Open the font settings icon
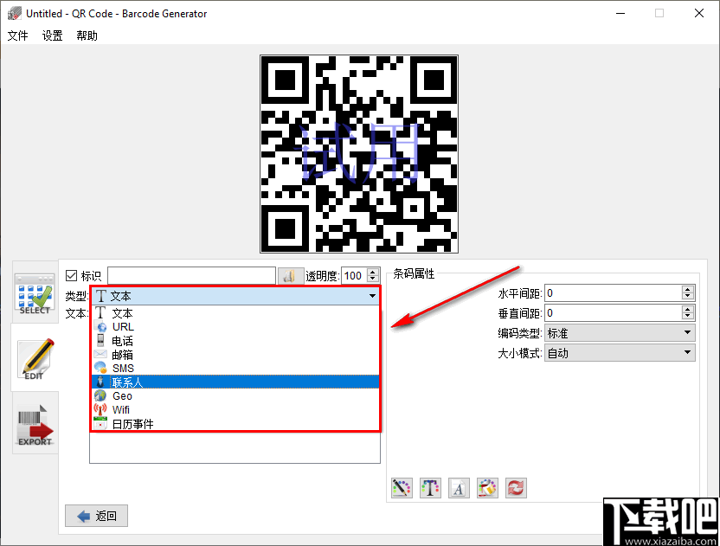This screenshot has width=720, height=546. 459,487
